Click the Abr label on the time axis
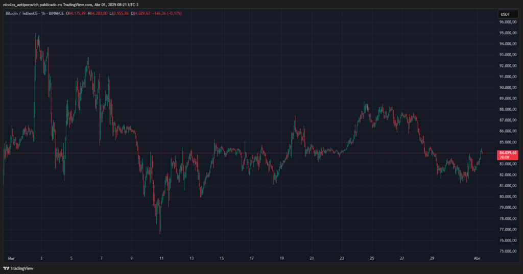The width and height of the screenshot is (523, 274). [477, 258]
